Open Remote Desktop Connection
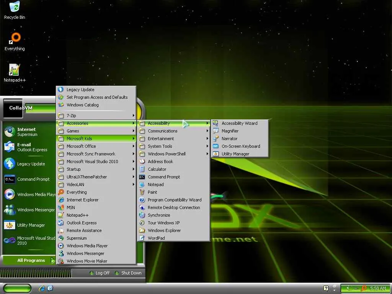Viewport: 392px width, 294px height. pyautogui.click(x=174, y=207)
